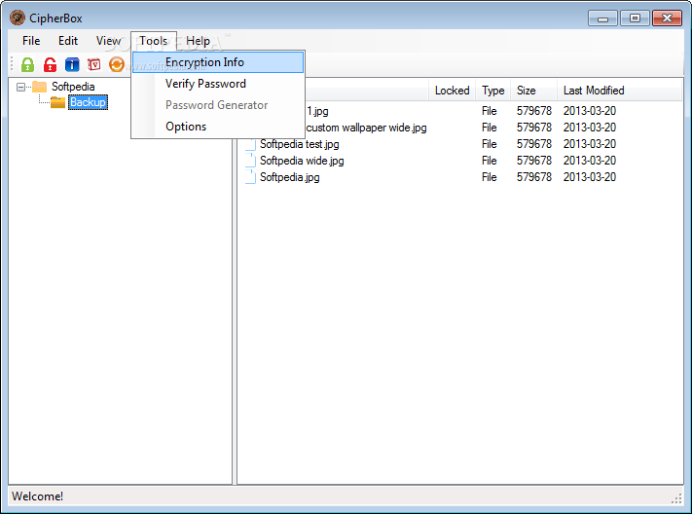The image size is (692, 514).
Task: Select the custom wallpaper wide.jpg file
Action: point(366,128)
